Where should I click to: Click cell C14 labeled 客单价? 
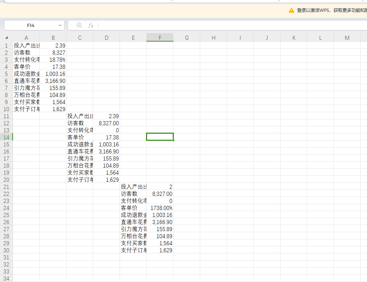(x=79, y=137)
